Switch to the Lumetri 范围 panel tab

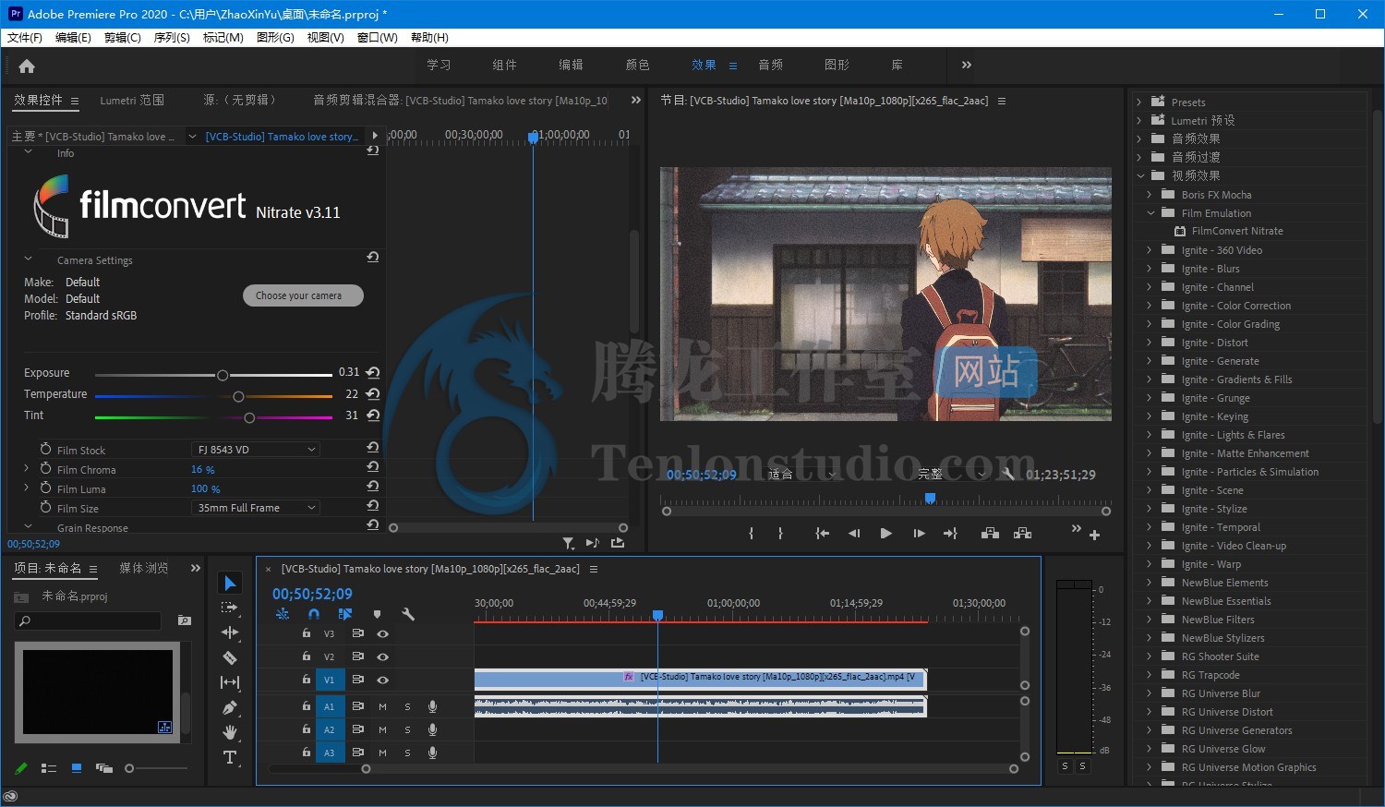[132, 100]
